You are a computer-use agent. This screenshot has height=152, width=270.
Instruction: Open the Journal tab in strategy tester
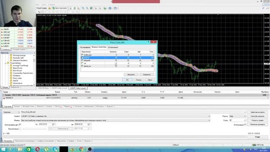(87, 141)
